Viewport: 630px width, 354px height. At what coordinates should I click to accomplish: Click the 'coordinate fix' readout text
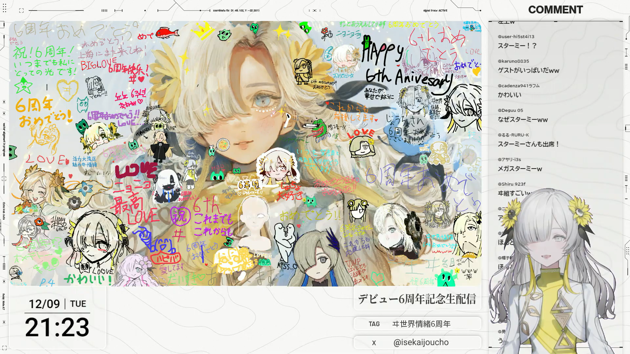click(236, 10)
